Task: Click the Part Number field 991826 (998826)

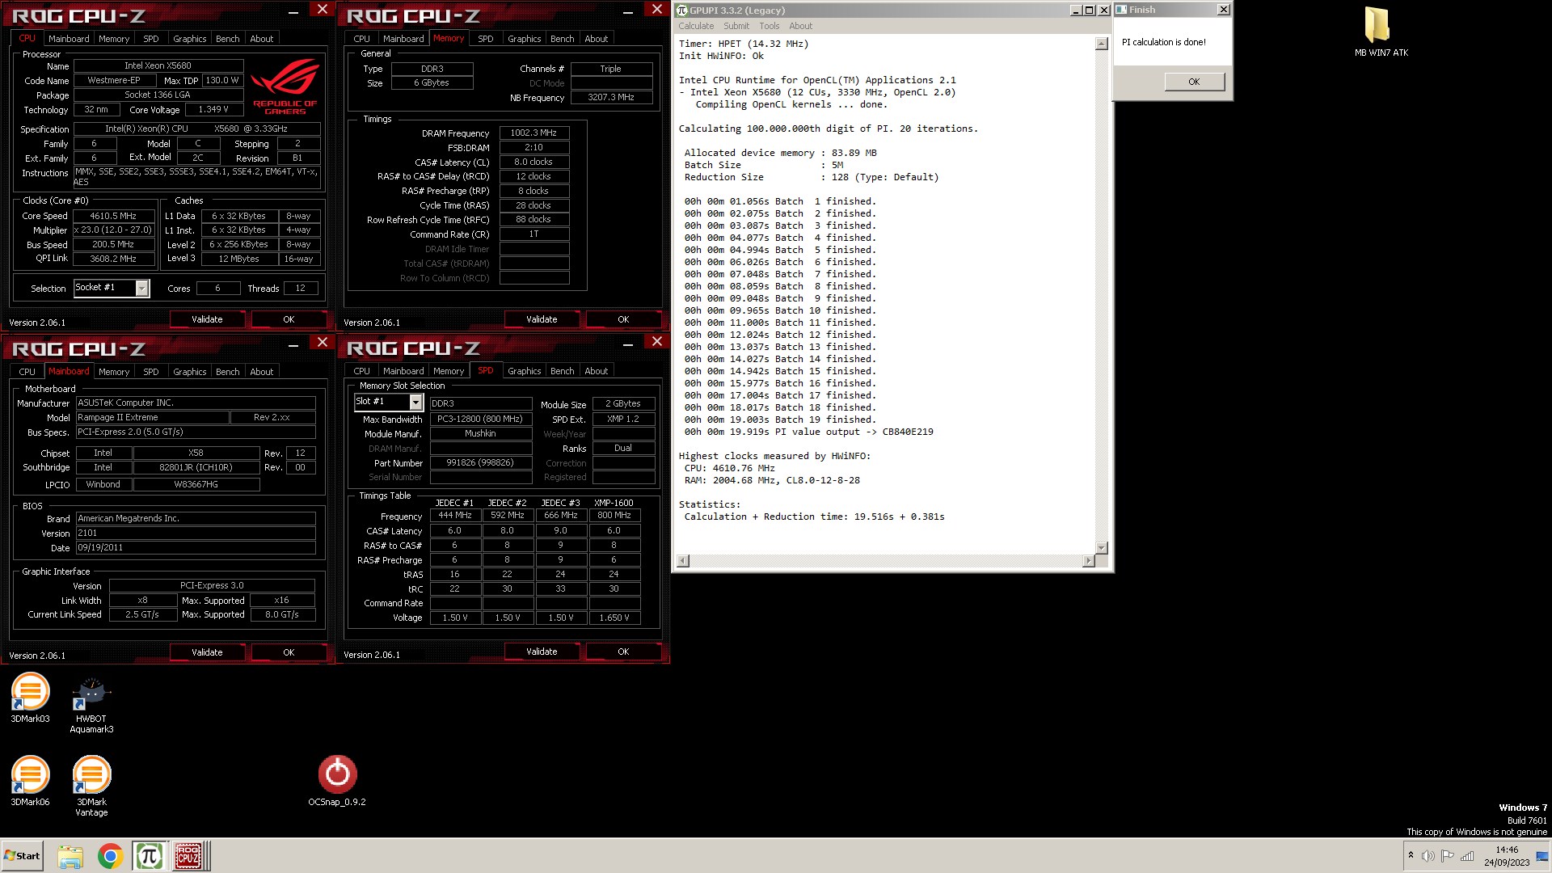Action: point(480,463)
